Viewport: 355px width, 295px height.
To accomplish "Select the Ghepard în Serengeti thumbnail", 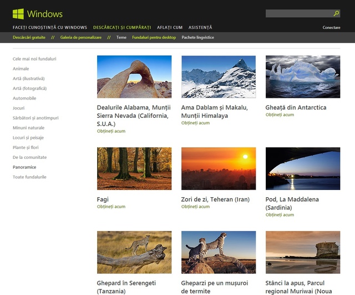I will [134, 252].
